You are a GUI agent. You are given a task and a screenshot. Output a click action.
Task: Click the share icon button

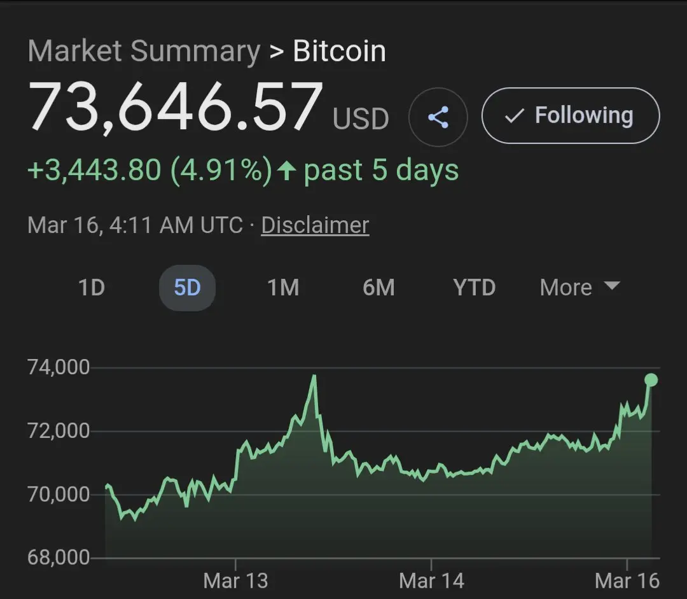[438, 117]
